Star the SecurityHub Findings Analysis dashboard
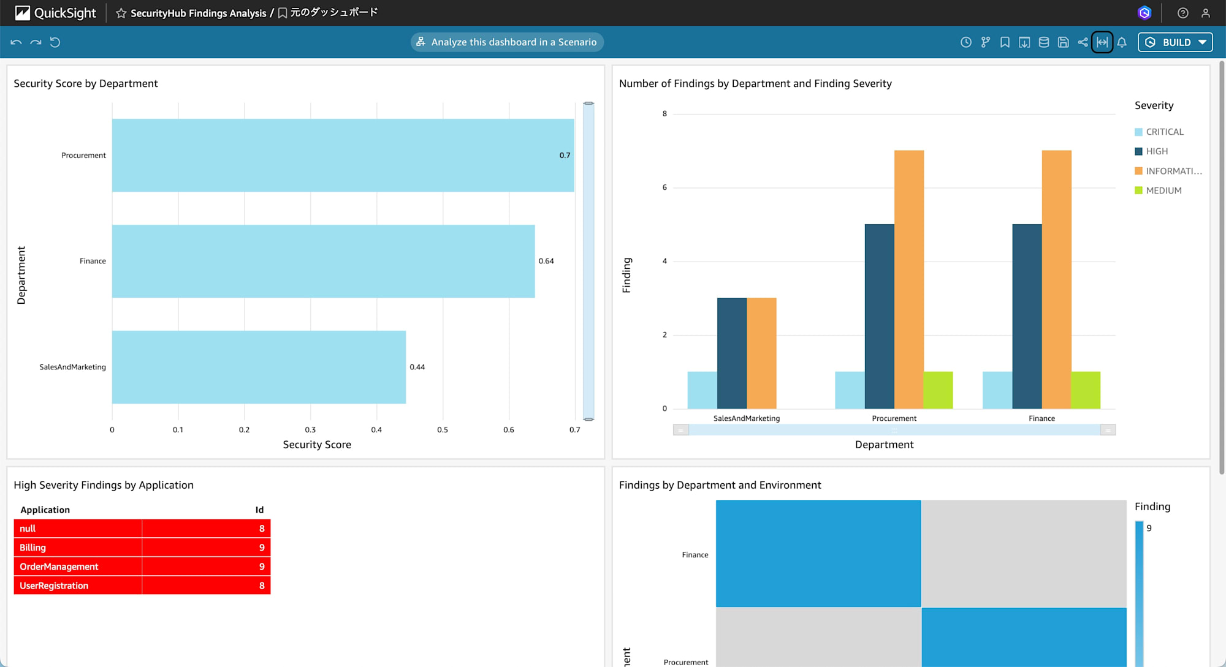The height and width of the screenshot is (667, 1226). click(121, 13)
